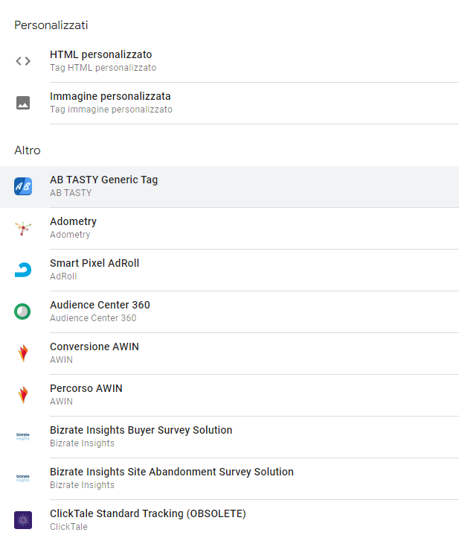Click the AB TASTY blue logo icon
Viewport: 459px width, 541px height.
point(23,186)
